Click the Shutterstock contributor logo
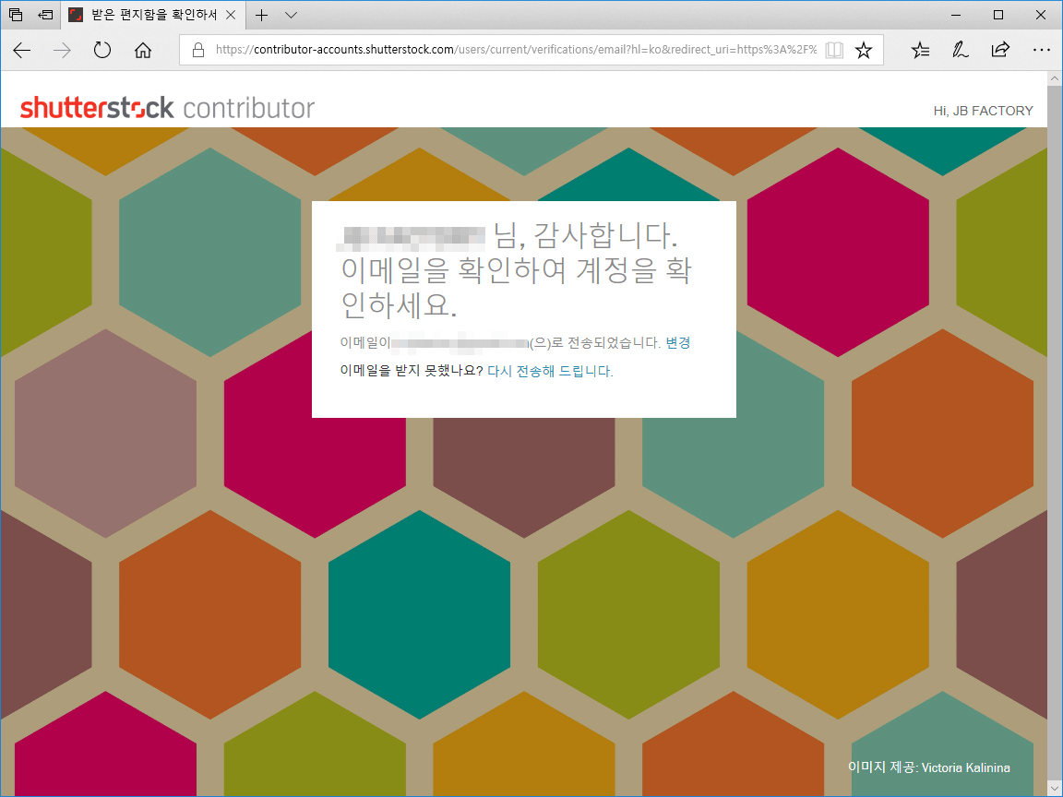Image resolution: width=1063 pixels, height=797 pixels. [x=167, y=109]
